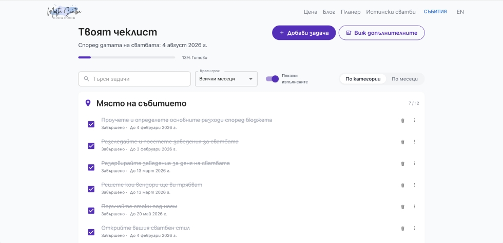Uncheck the 'Открийте вашия сватбен стил' checkbox
This screenshot has width=503, height=243.
pyautogui.click(x=91, y=232)
